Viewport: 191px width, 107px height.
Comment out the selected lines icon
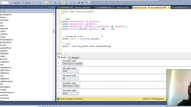pyautogui.click(x=71, y=3)
